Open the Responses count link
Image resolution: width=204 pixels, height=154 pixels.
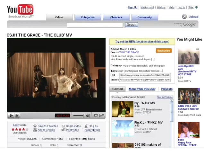pyautogui.click(x=81, y=145)
